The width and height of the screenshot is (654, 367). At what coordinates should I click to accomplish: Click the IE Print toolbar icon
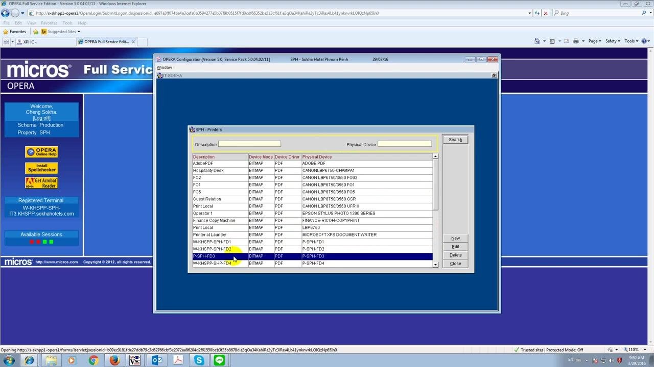tap(576, 41)
